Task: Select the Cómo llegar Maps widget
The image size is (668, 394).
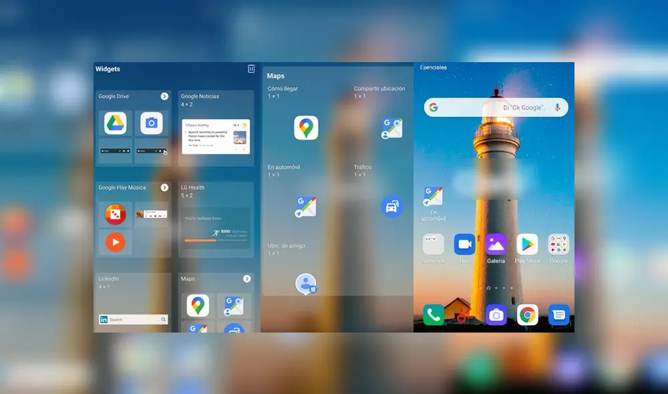Action: click(306, 128)
